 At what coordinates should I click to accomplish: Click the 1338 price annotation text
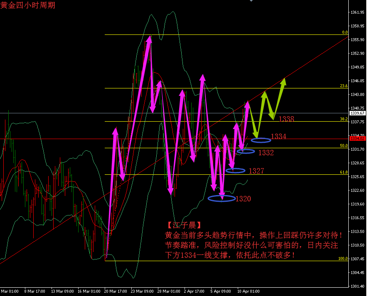point(286,119)
